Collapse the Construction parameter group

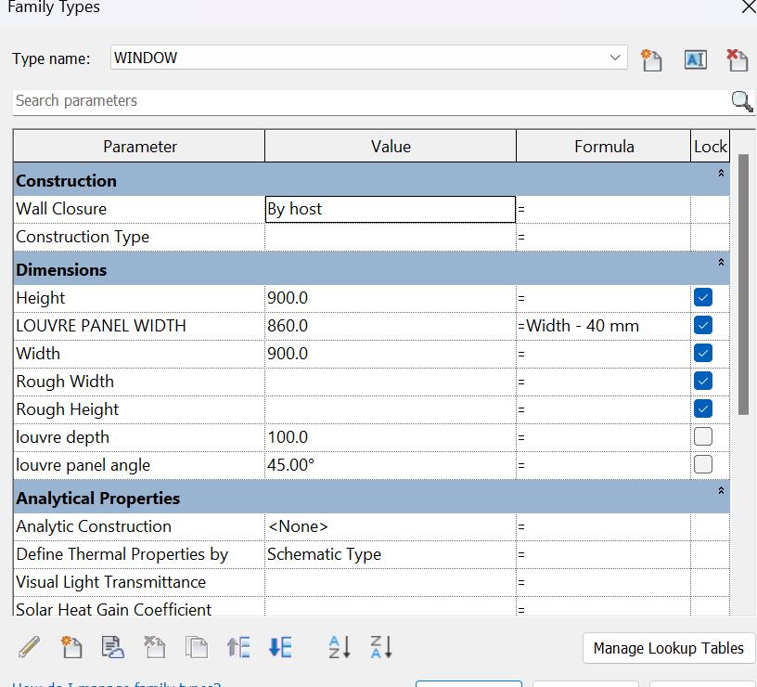(x=721, y=174)
